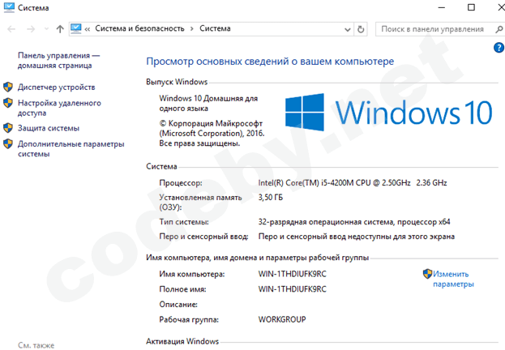
Task: Click shield icon beside Диспетчер устройств
Action: (8, 87)
